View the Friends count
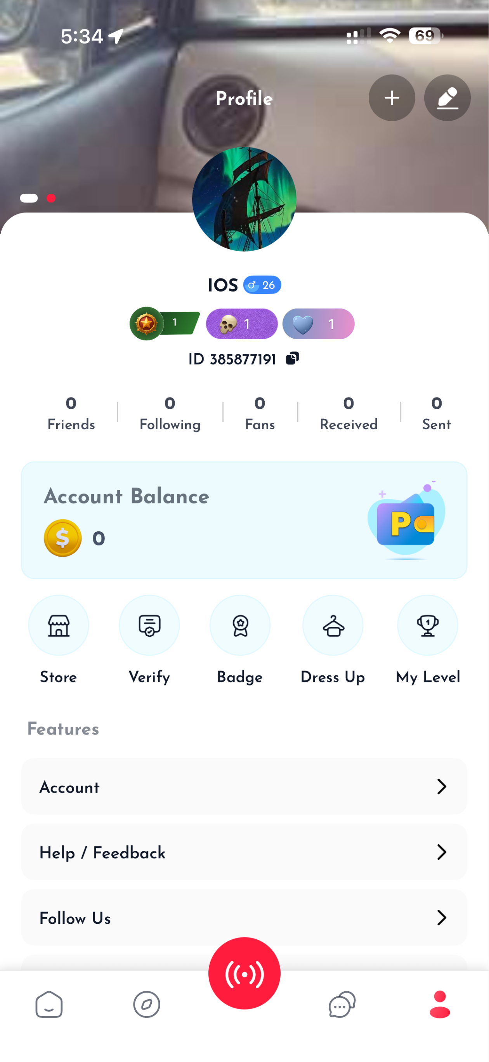Image resolution: width=489 pixels, height=1062 pixels. (71, 413)
